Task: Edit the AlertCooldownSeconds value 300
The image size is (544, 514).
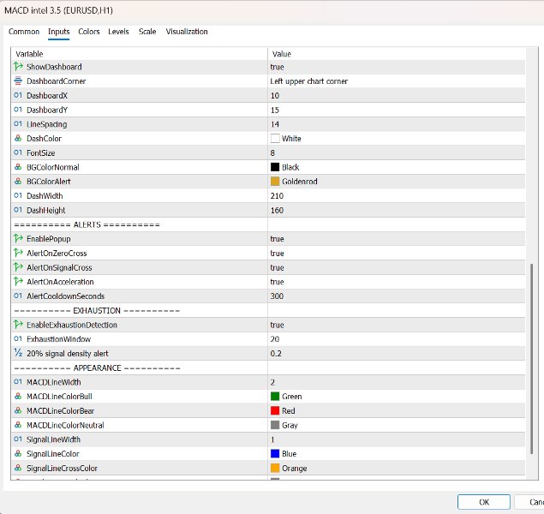Action: (397, 296)
